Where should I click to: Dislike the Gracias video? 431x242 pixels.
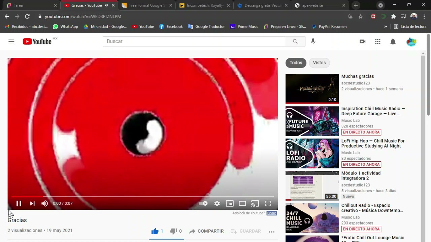[176, 231]
